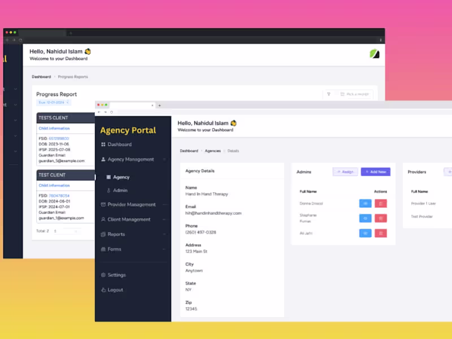Viewport: 452px width, 339px height.
Task: View admin Donna Driscol with eye button
Action: [x=365, y=203]
